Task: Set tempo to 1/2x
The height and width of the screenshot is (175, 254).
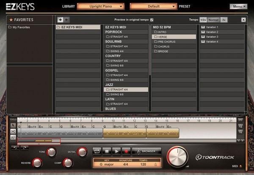Action: [x=203, y=20]
